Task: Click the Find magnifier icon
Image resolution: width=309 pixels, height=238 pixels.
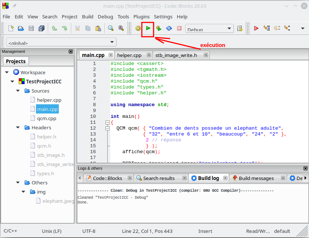Action: (x=111, y=28)
